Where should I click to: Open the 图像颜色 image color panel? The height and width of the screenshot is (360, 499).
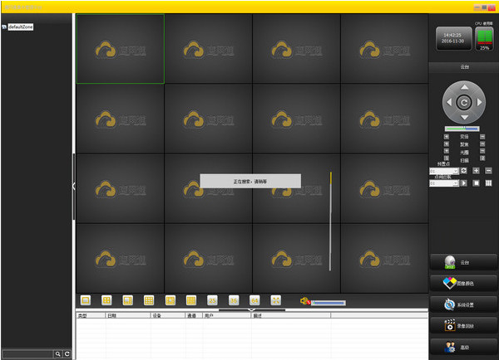(x=464, y=283)
